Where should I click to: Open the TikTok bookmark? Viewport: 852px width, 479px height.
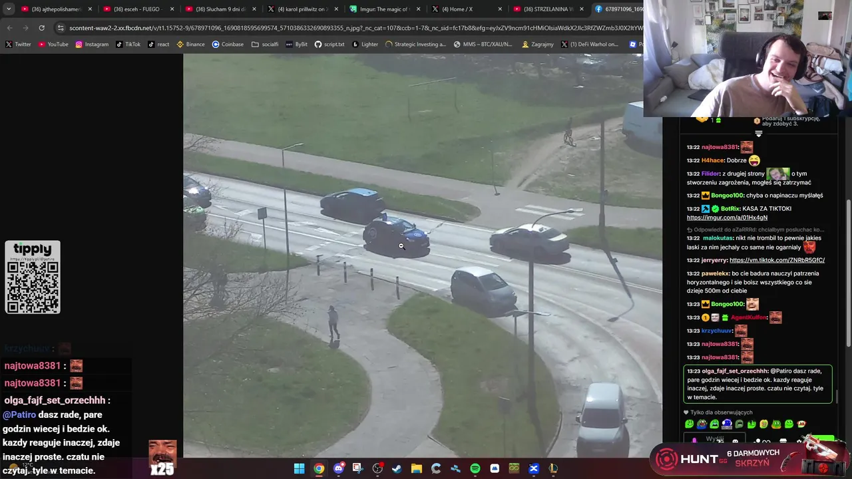point(128,45)
